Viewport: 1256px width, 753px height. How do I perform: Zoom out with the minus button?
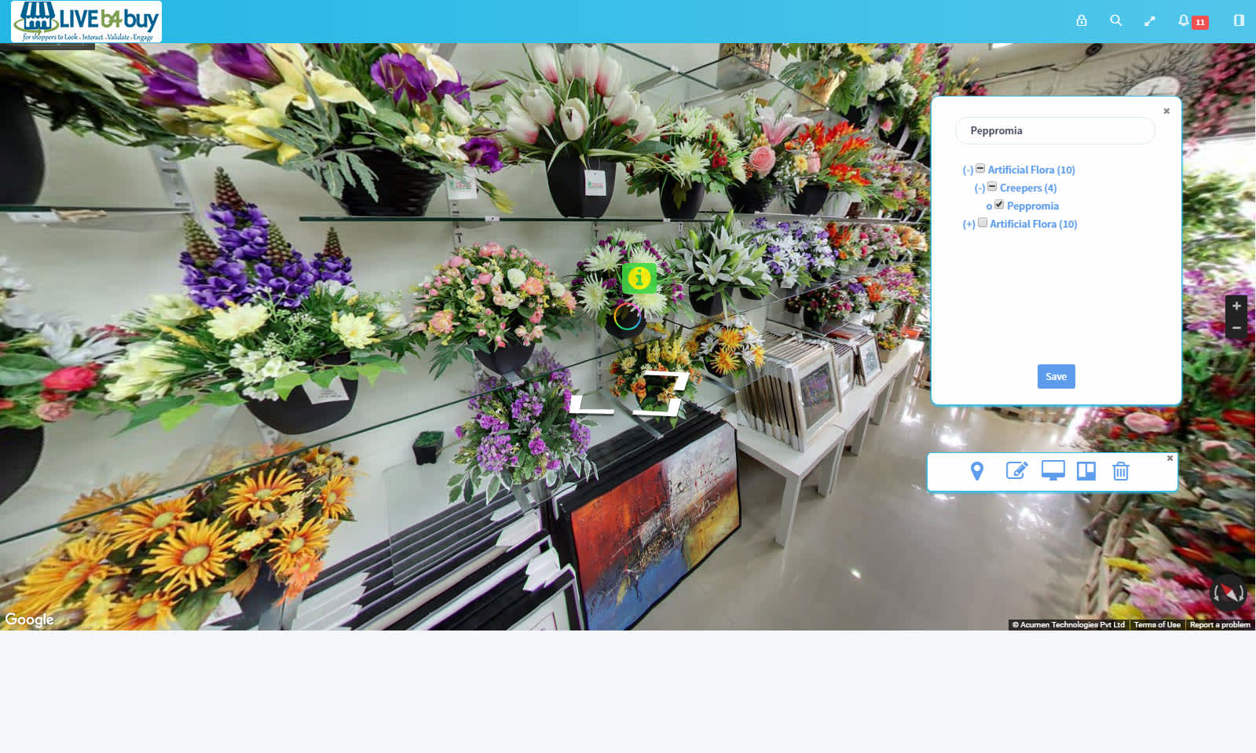1236,328
